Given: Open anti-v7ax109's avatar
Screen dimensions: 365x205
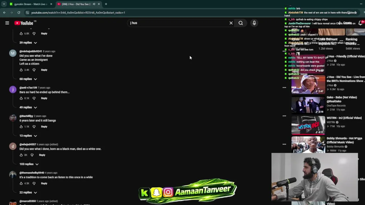Looking at the screenshot, I should click(13, 90).
